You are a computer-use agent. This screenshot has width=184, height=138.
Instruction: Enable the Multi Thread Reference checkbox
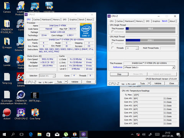pyautogui.click(x=113, y=43)
